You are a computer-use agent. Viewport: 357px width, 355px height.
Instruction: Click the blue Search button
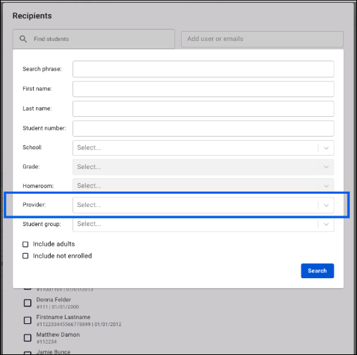pos(318,270)
